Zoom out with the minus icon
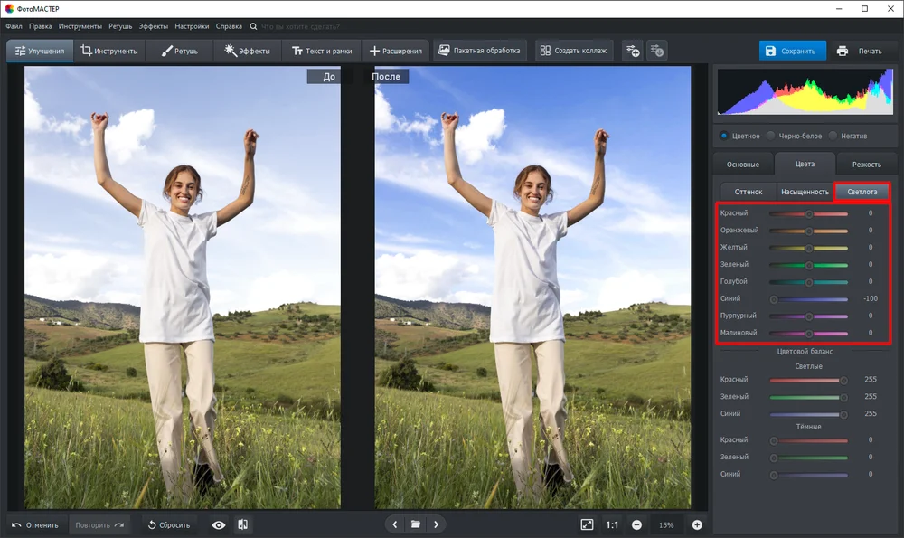Screen dimensions: 904x538 pos(636,524)
